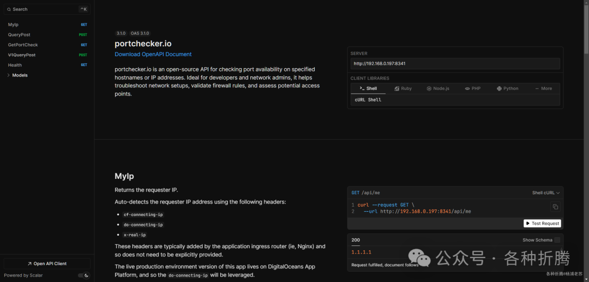Screen dimensions: 589x282
Task: Click the cf-connecting-ip header code
Action: tap(143, 214)
